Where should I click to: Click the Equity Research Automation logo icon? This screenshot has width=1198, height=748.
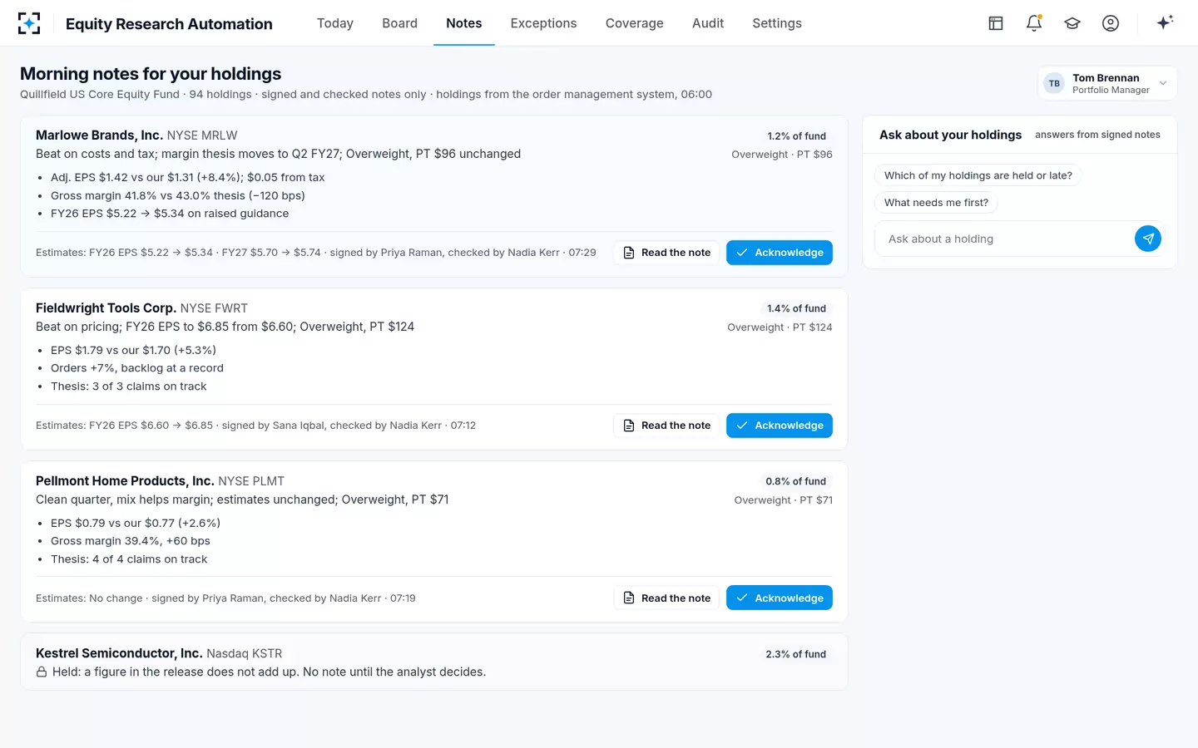click(29, 23)
